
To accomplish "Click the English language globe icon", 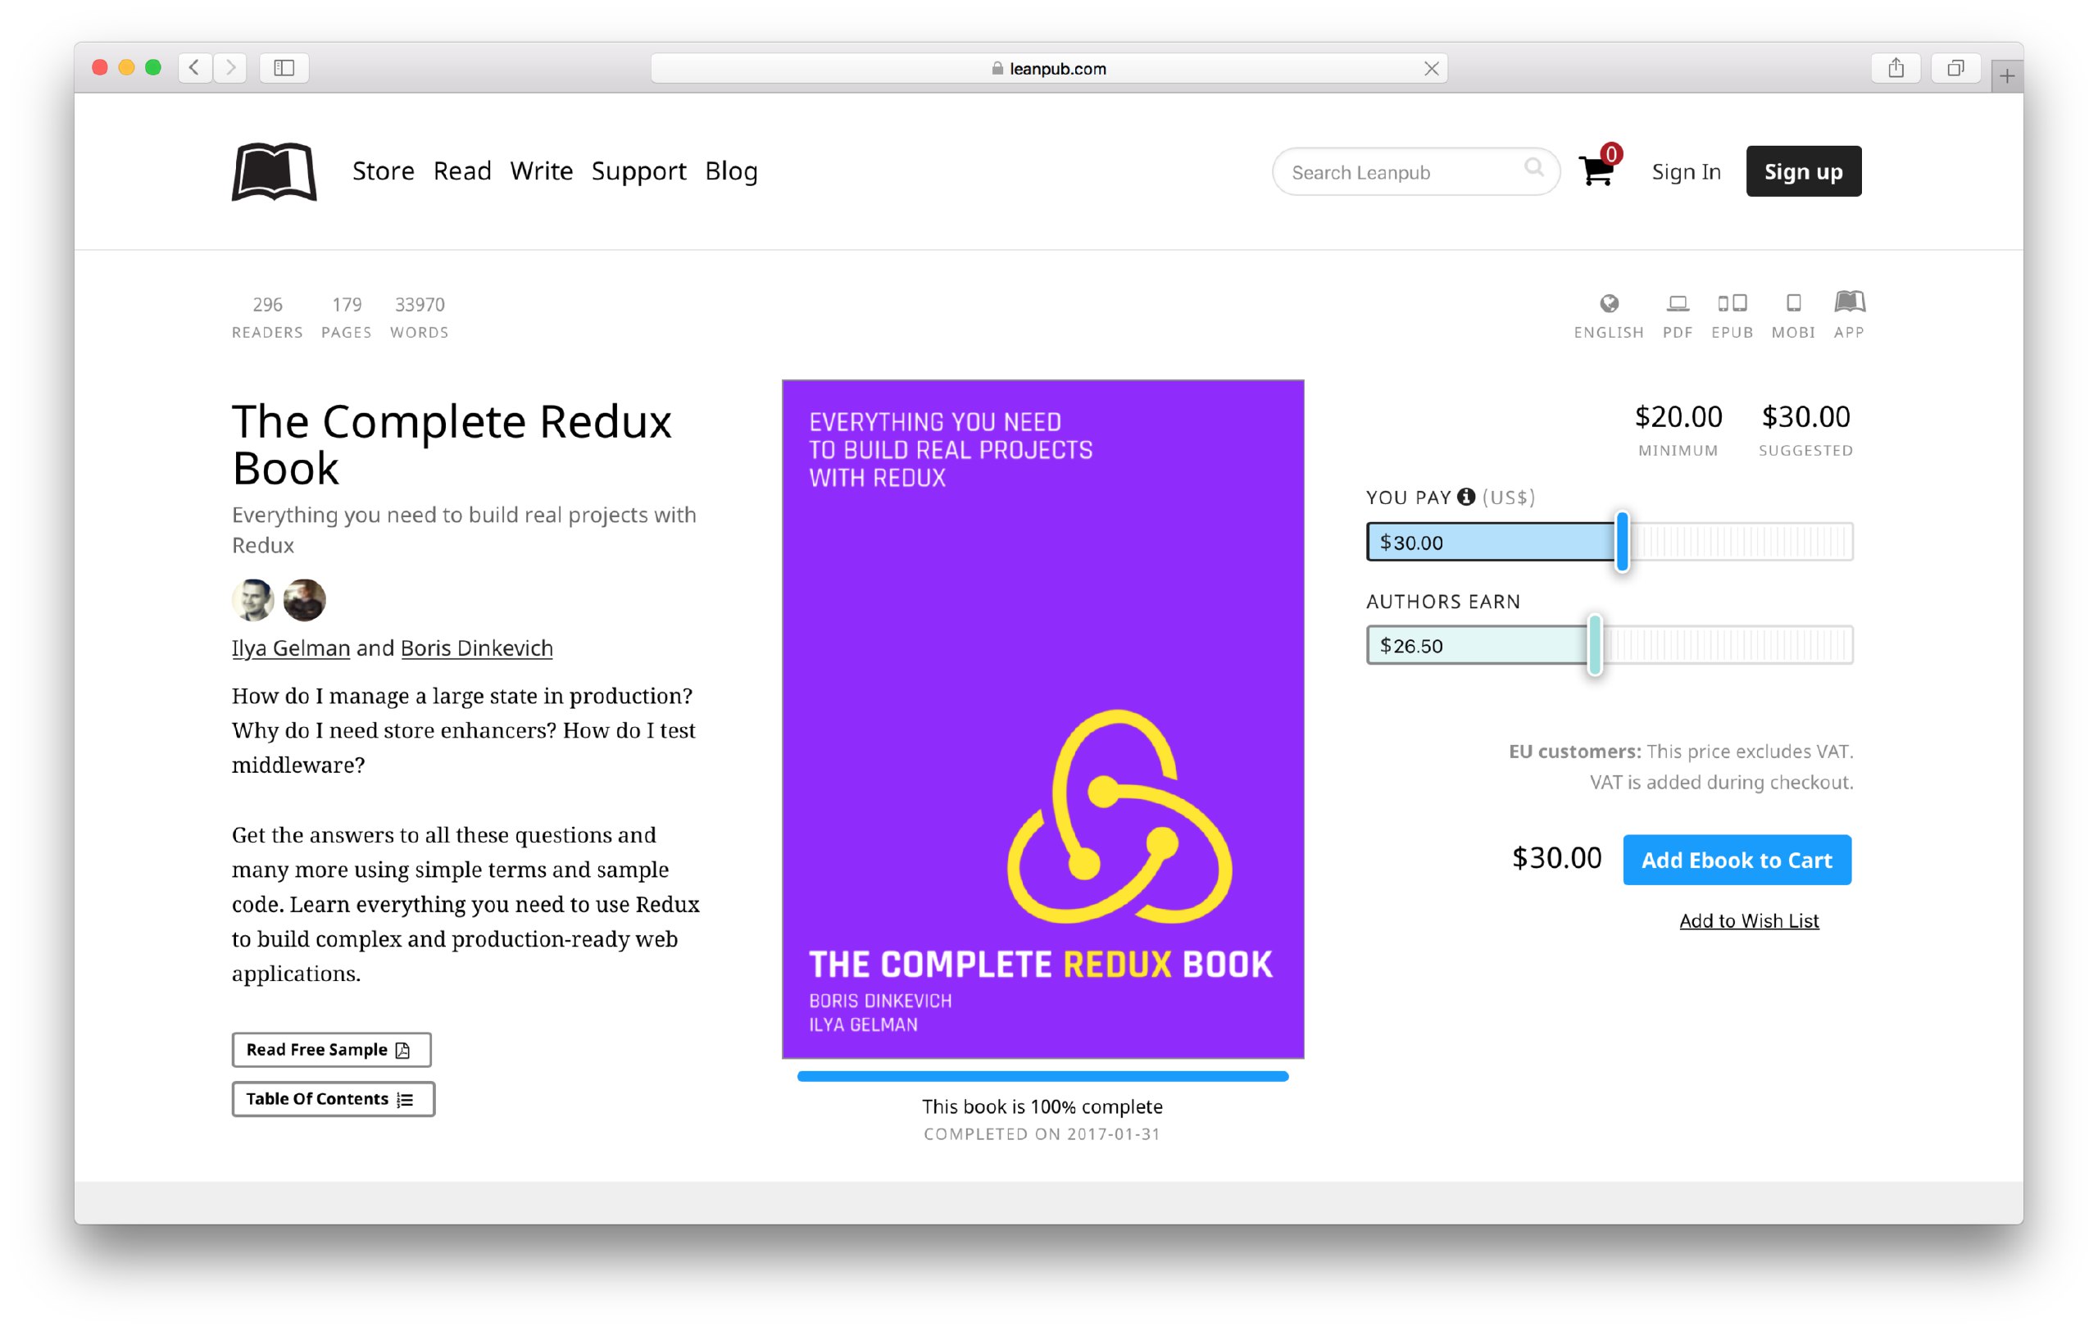I will tap(1609, 303).
